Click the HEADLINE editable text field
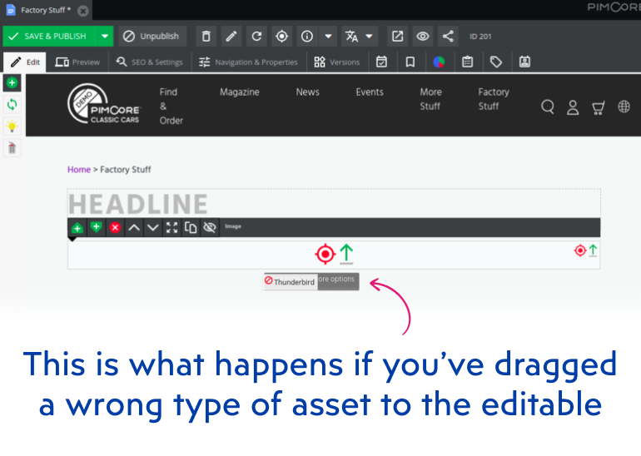This screenshot has width=641, height=456. 334,204
